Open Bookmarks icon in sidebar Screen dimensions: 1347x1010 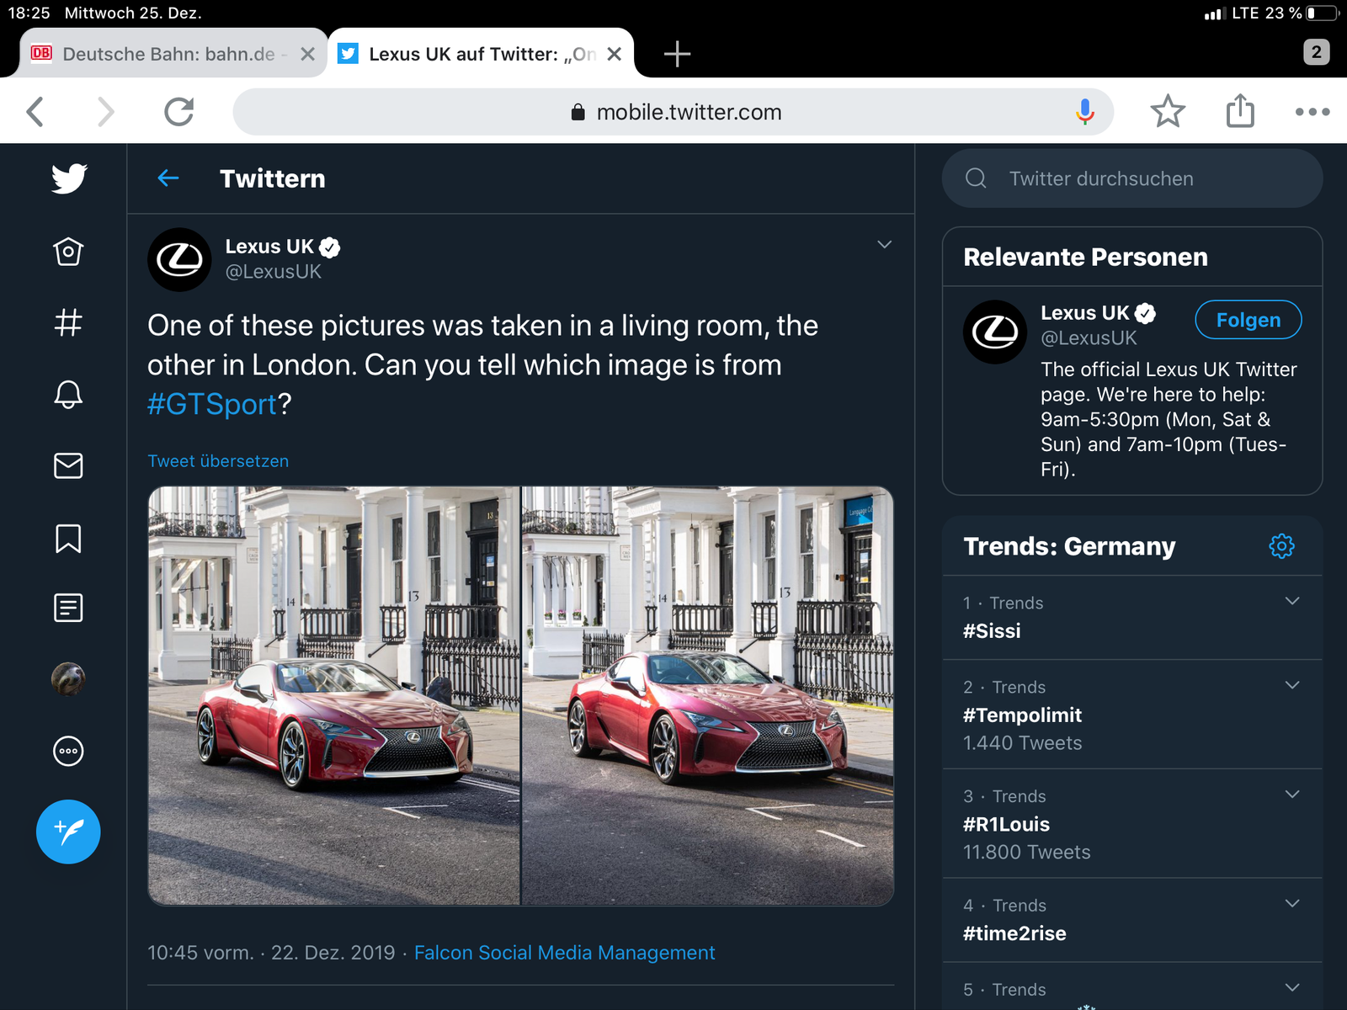[x=68, y=538]
